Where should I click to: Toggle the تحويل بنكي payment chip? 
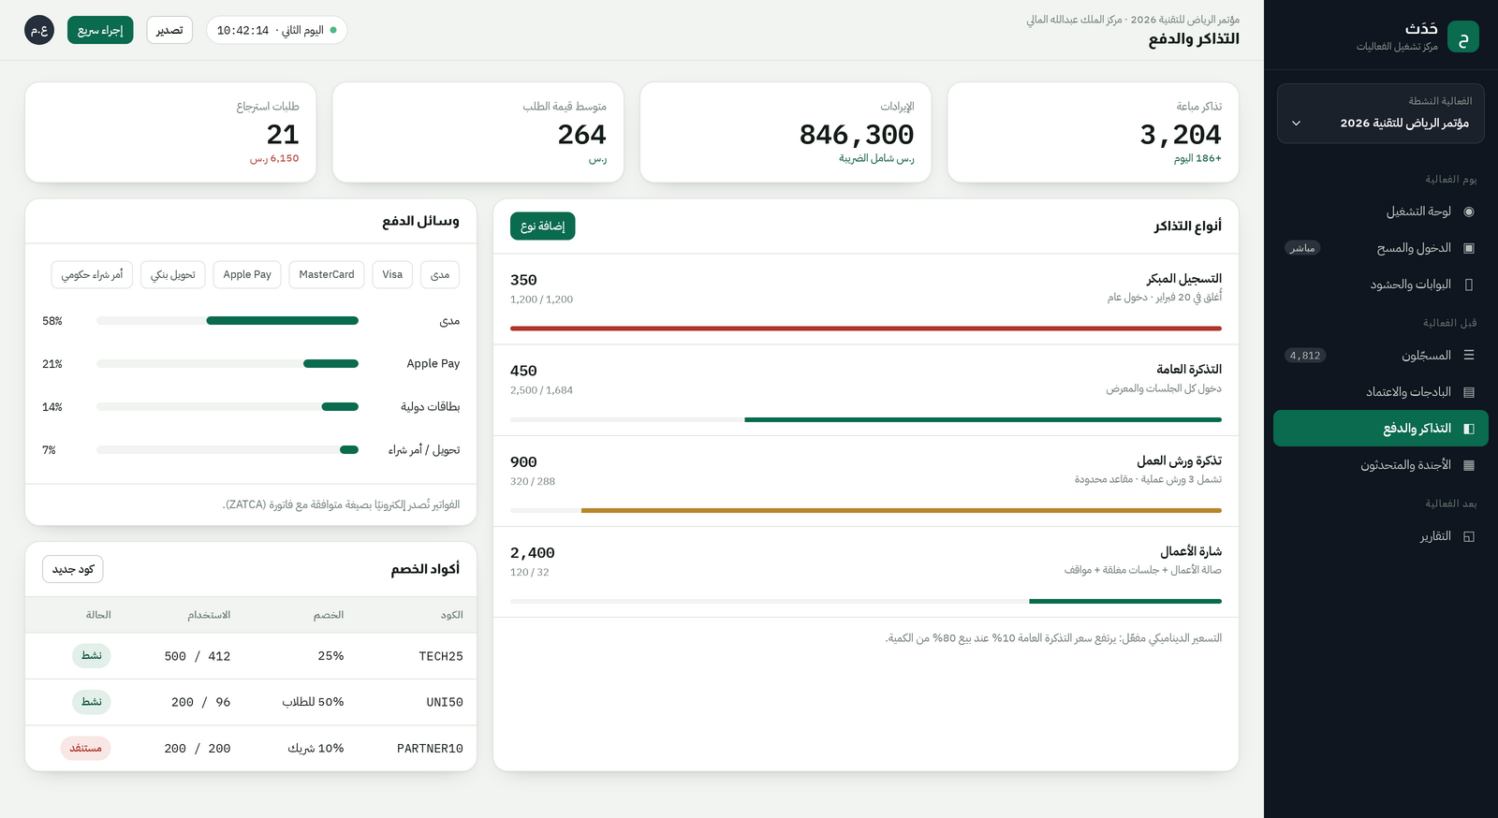tap(173, 274)
